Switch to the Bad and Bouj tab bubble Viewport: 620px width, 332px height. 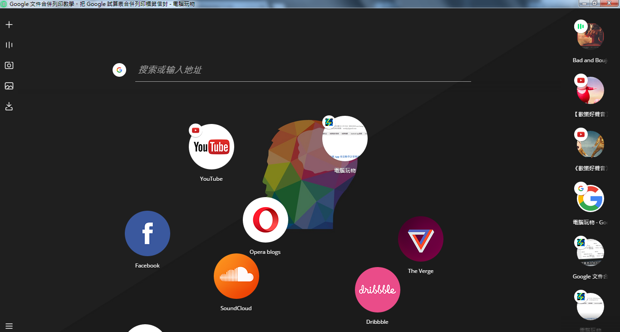click(590, 36)
